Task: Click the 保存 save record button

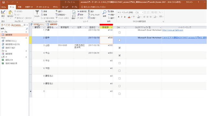Action: point(81,15)
